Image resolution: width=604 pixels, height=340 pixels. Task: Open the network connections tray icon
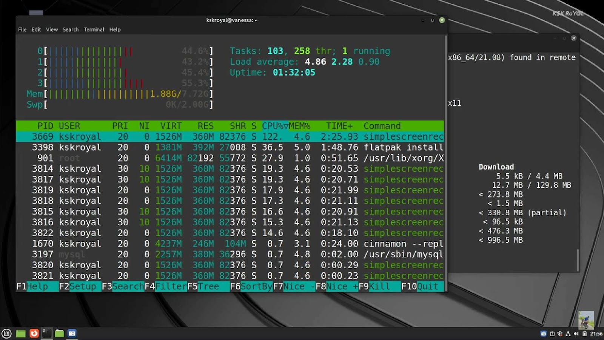(568, 334)
